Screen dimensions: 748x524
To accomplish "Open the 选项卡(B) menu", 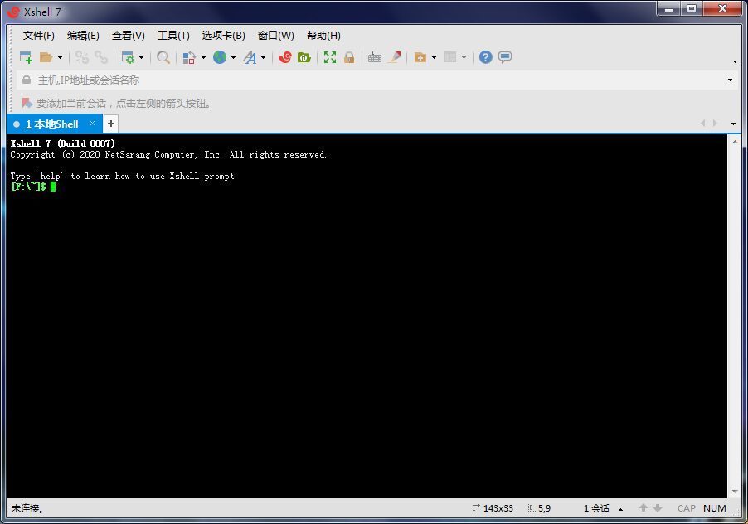I will pyautogui.click(x=223, y=36).
